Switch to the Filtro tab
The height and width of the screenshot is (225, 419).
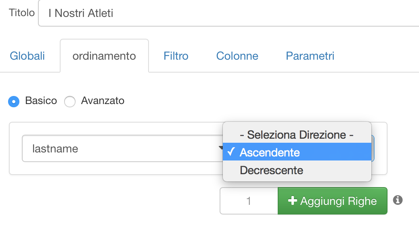pyautogui.click(x=176, y=56)
